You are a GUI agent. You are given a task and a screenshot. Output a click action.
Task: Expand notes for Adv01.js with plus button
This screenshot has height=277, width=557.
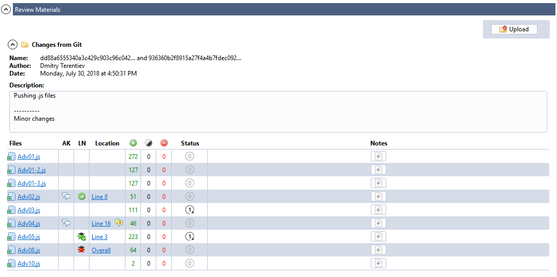pos(378,156)
